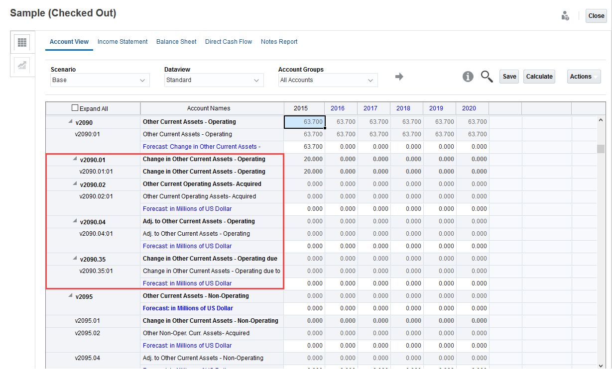Click the Calculate button

[x=539, y=77]
